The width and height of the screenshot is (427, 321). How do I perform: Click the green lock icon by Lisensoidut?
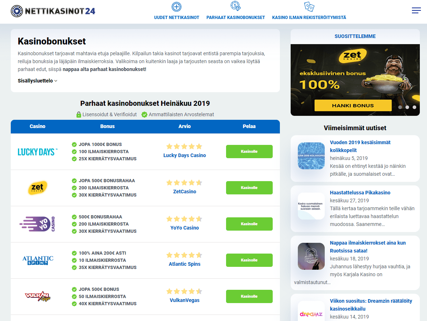point(79,115)
